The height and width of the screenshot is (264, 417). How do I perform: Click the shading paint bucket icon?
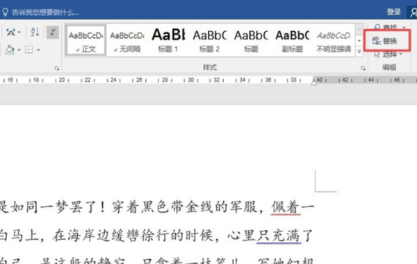coord(10,50)
